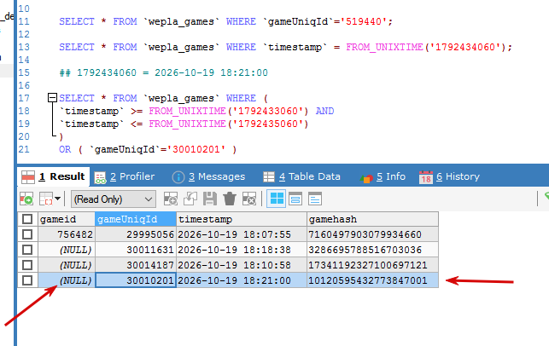This screenshot has height=346, width=549.
Task: Click the gamehash column header
Action: [372, 219]
